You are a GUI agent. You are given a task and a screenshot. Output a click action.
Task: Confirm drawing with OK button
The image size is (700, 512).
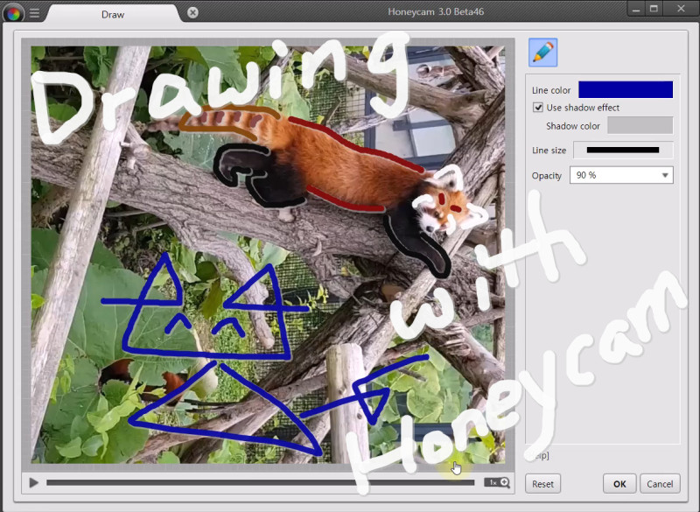click(619, 483)
